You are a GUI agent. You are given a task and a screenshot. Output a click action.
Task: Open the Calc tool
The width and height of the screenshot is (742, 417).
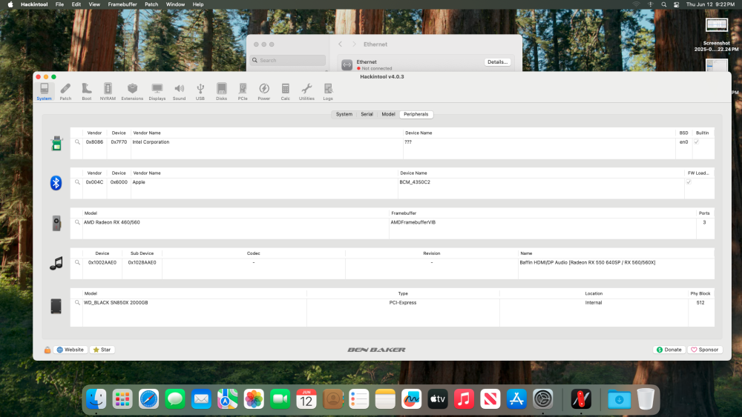[286, 92]
